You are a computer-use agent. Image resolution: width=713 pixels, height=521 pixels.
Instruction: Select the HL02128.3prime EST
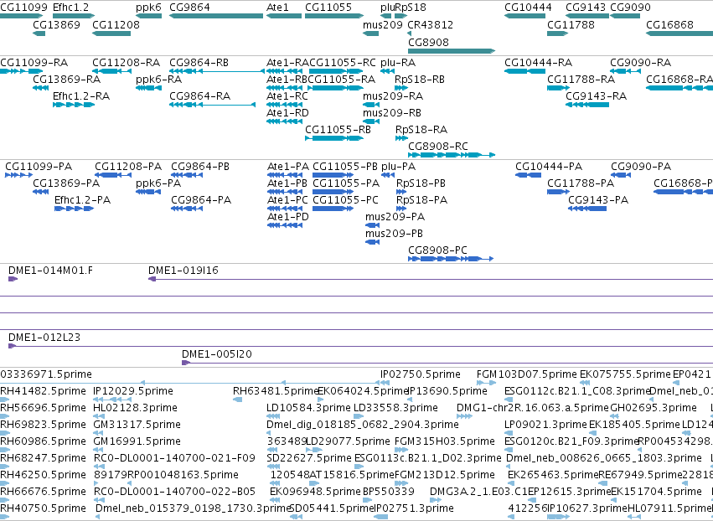coord(99,416)
